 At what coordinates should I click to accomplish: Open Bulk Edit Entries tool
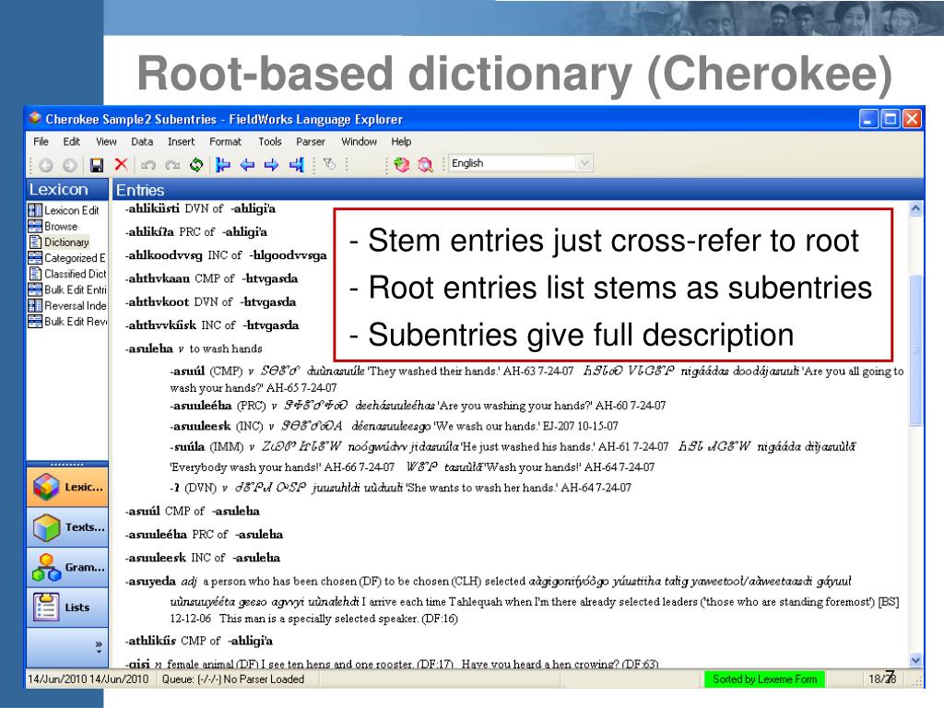[66, 289]
